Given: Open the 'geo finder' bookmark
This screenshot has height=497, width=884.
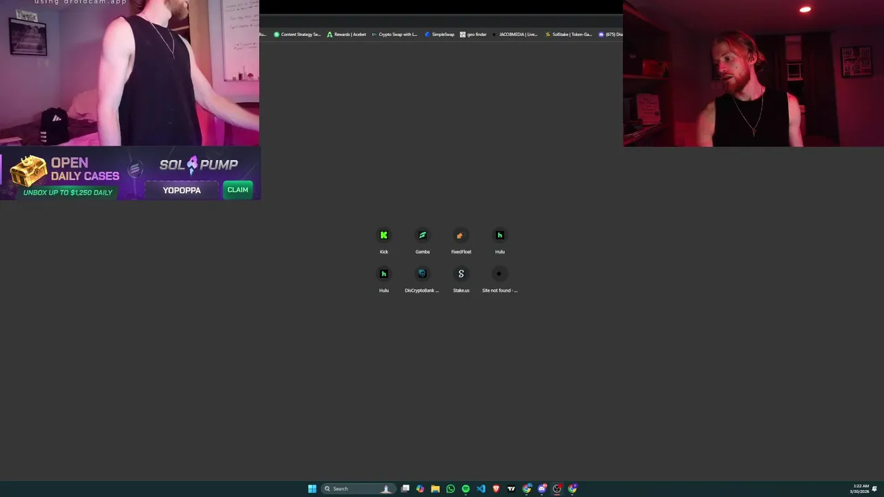Looking at the screenshot, I should click(473, 35).
